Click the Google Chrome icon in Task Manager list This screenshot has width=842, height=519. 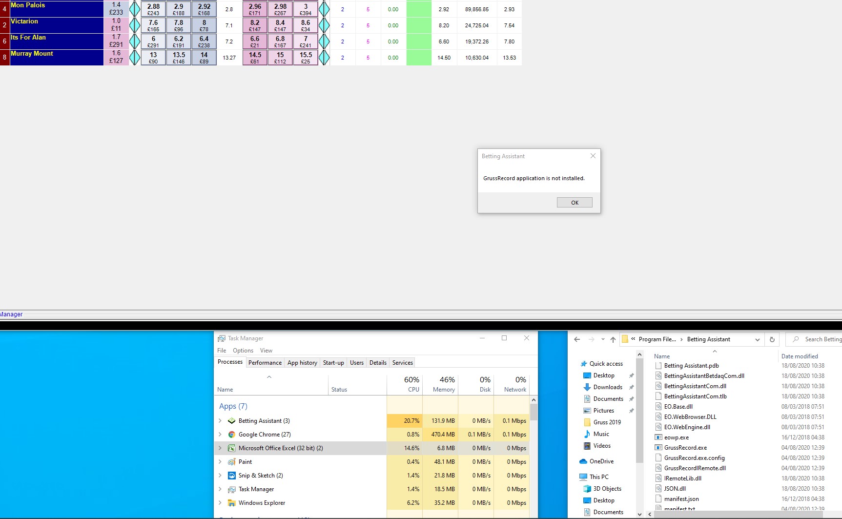tap(232, 435)
